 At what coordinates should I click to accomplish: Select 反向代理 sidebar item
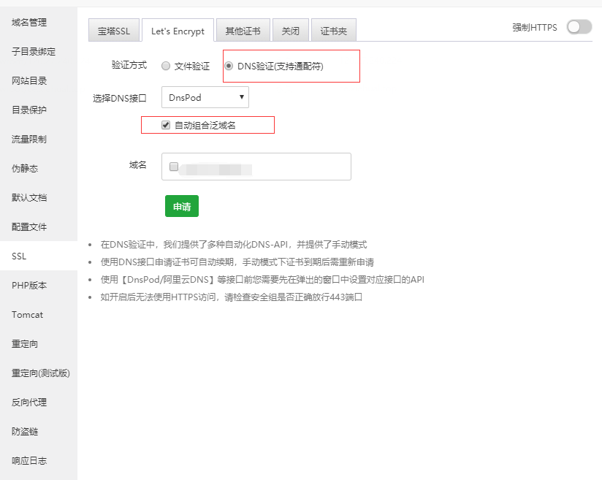29,403
